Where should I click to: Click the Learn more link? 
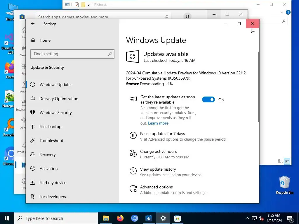[x=158, y=123]
